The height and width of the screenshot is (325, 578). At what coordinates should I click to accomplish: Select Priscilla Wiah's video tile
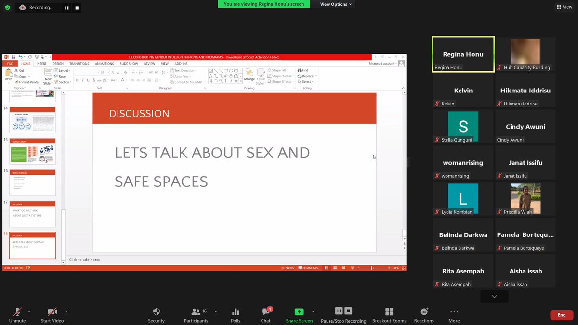(525, 199)
